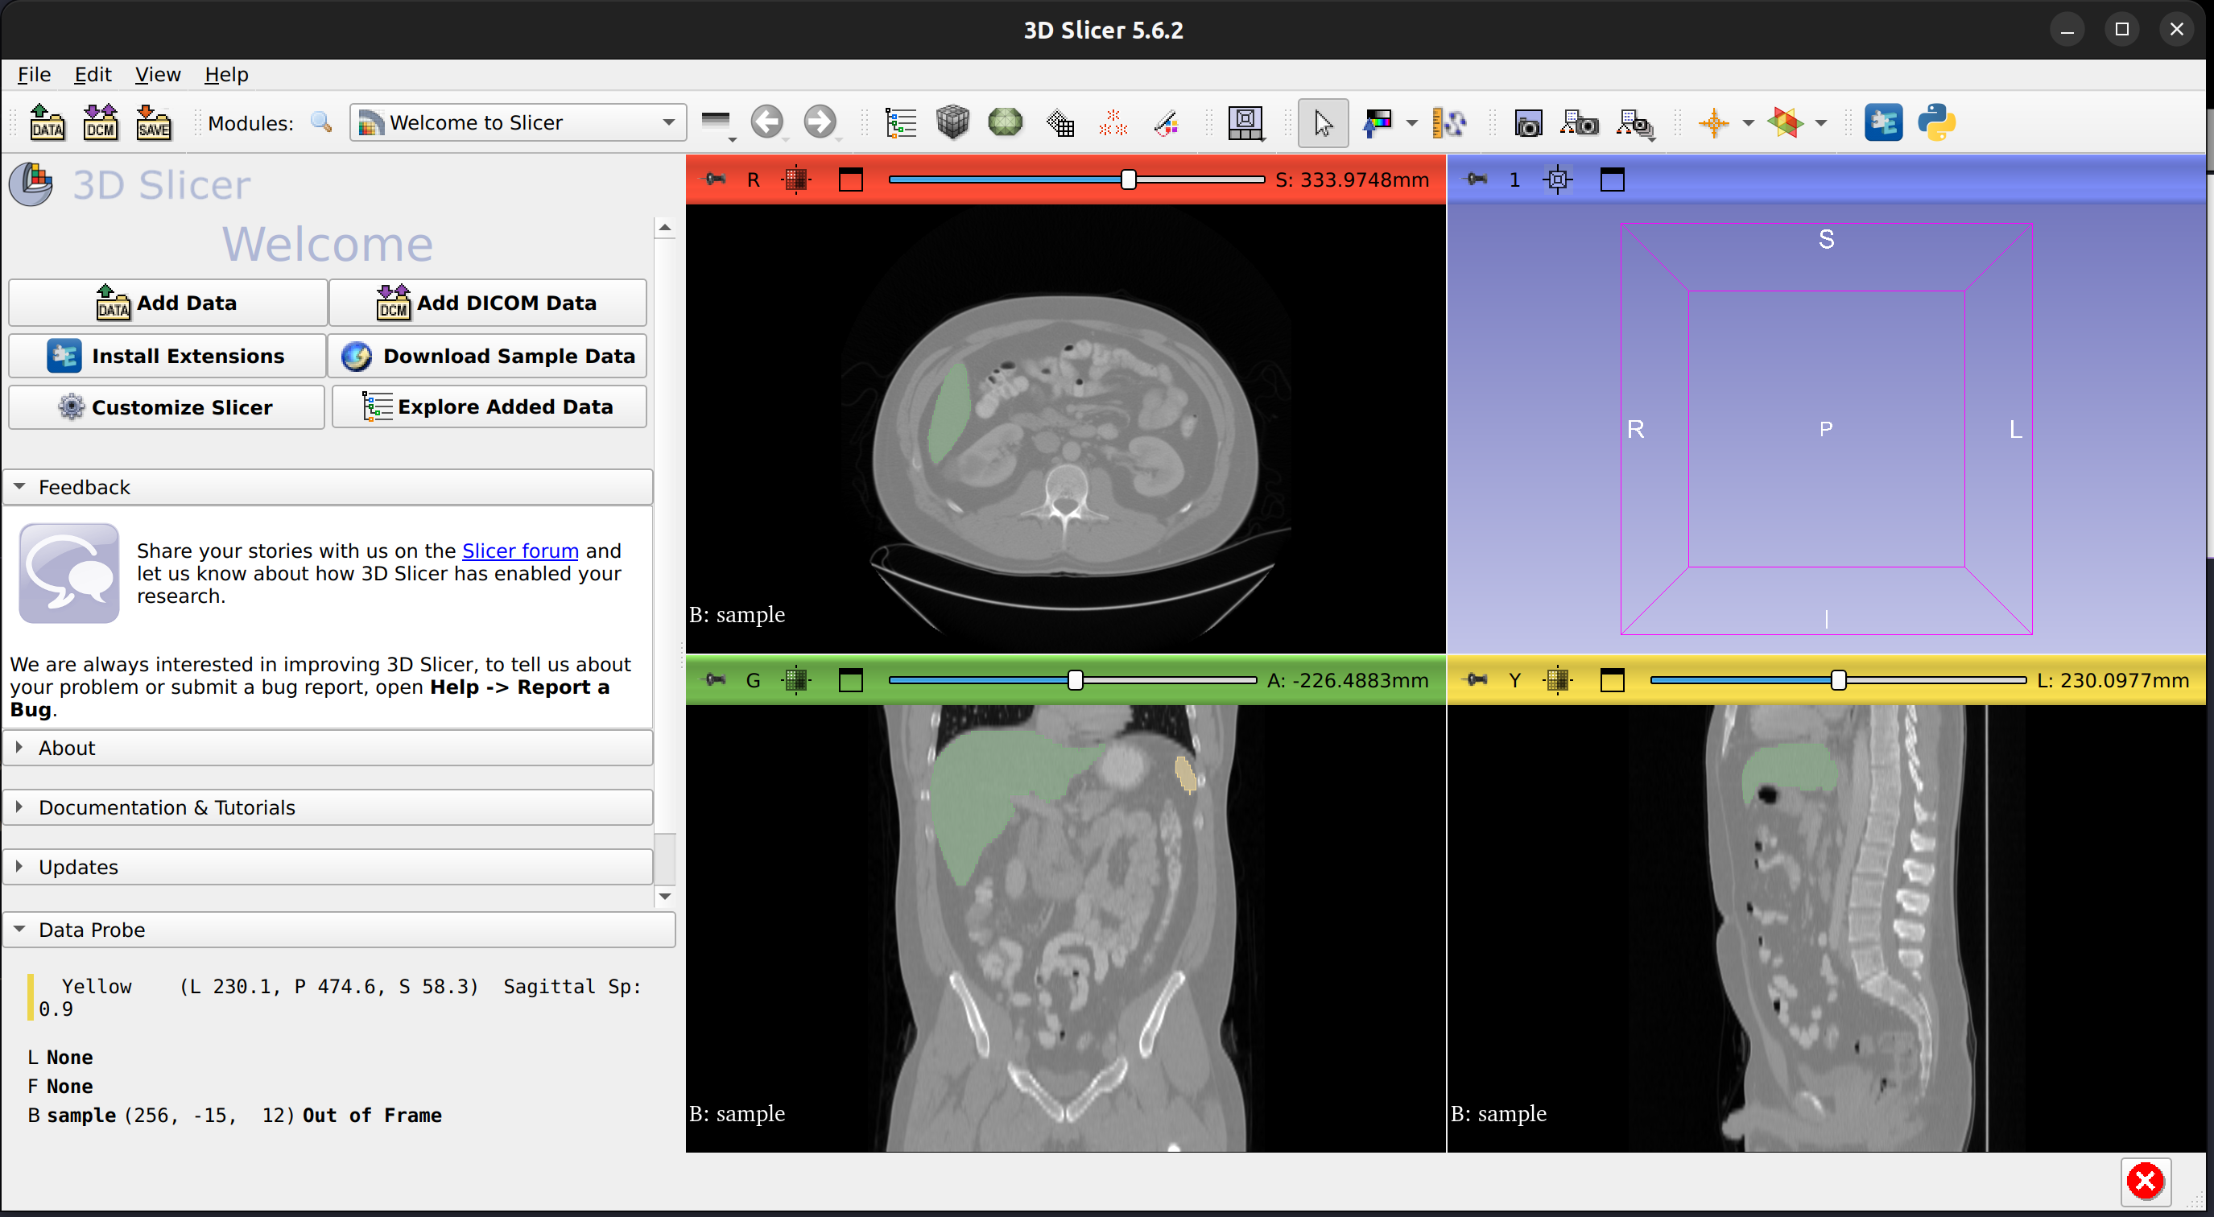Open the layout selection icon
The height and width of the screenshot is (1217, 2214).
1245,123
